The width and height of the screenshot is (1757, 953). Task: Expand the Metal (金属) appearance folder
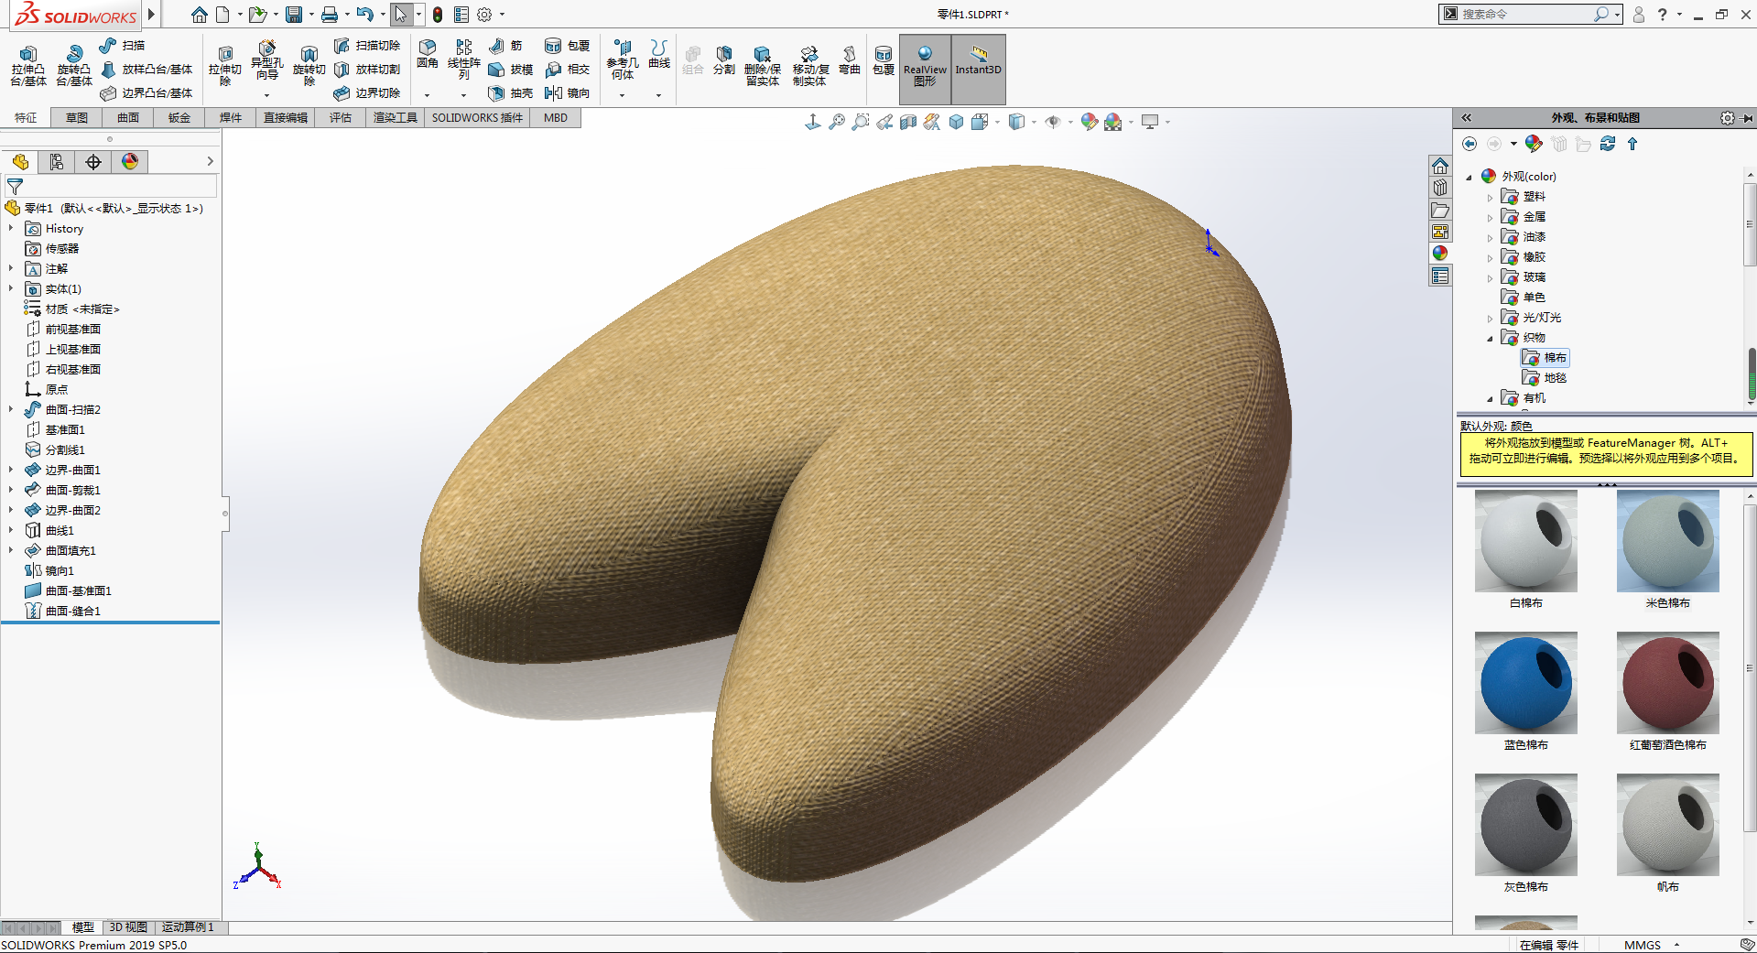(1490, 218)
